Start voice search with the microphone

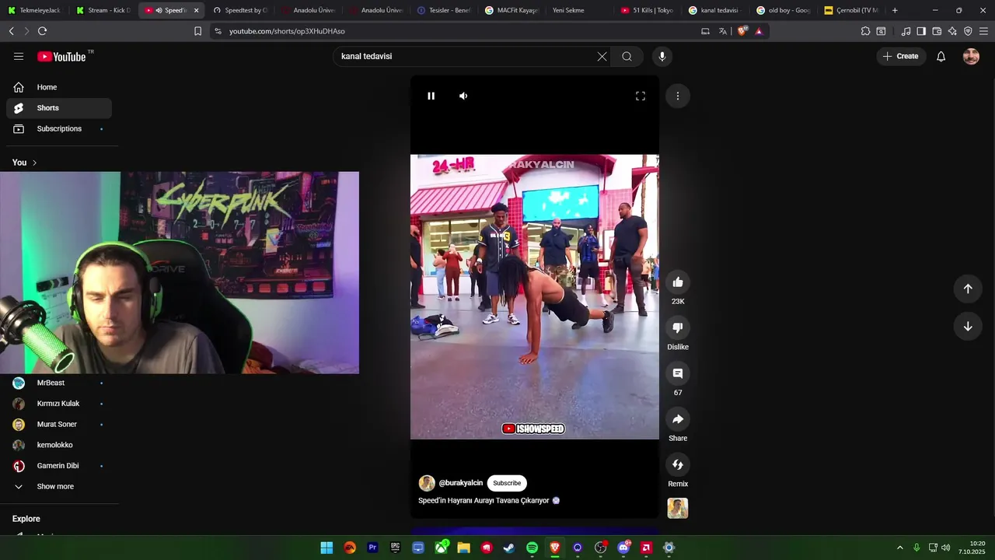tap(662, 56)
